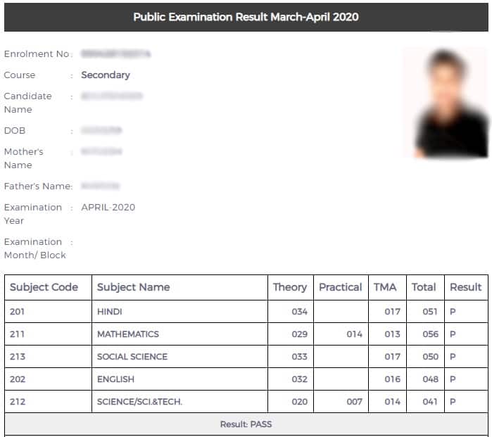Click the 'Examination Month/ Block' label
The width and height of the screenshot is (492, 437).
[34, 248]
